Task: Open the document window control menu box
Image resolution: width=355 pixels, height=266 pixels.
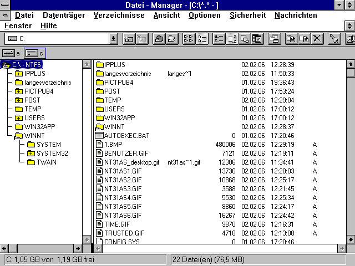Action: pyautogui.click(x=5, y=16)
